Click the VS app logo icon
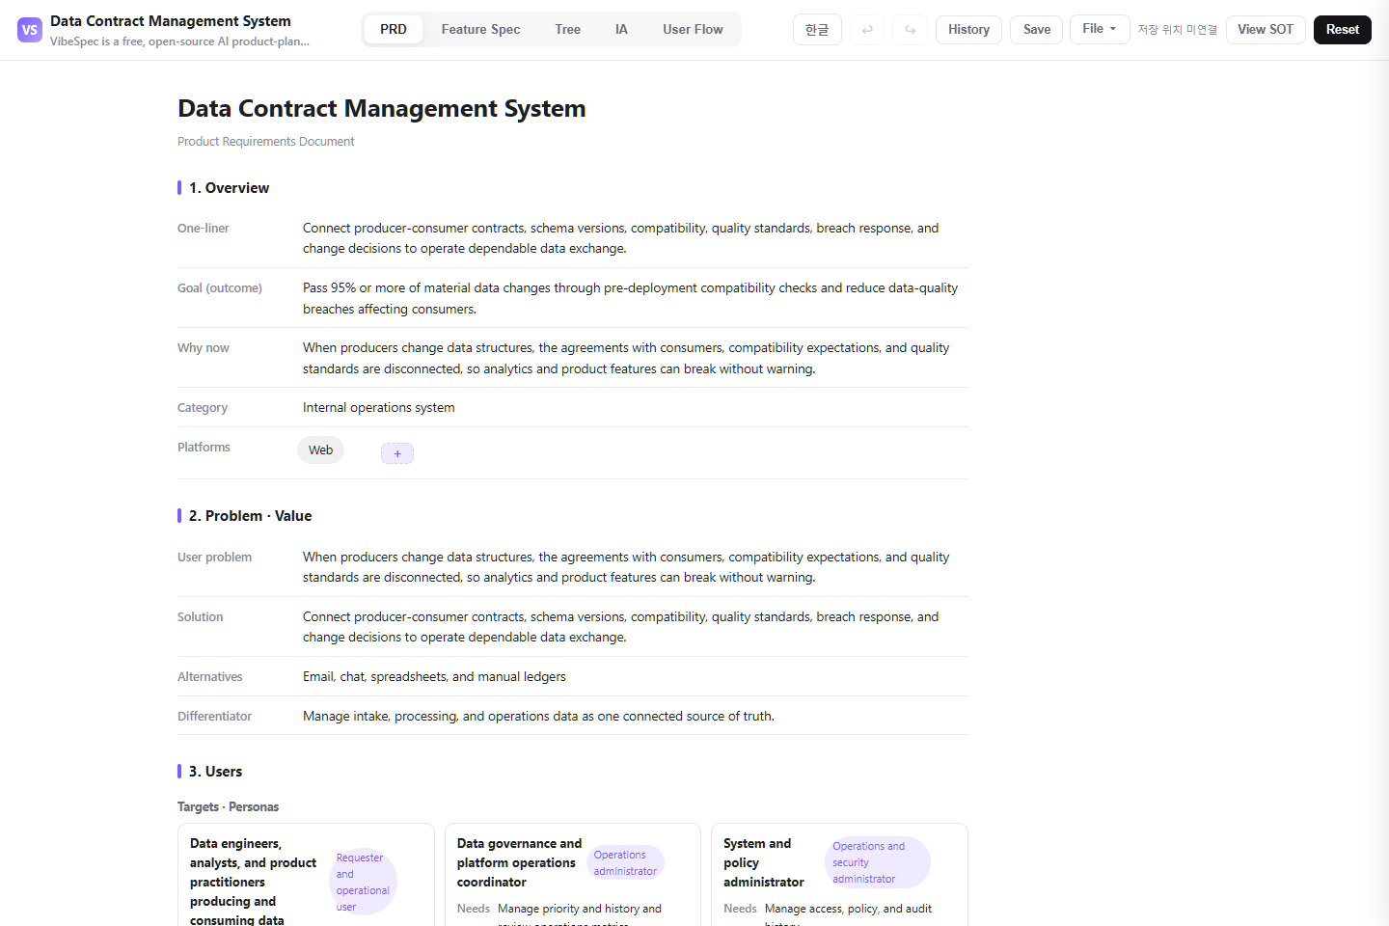Screen dimensions: 1389x926 (30, 30)
